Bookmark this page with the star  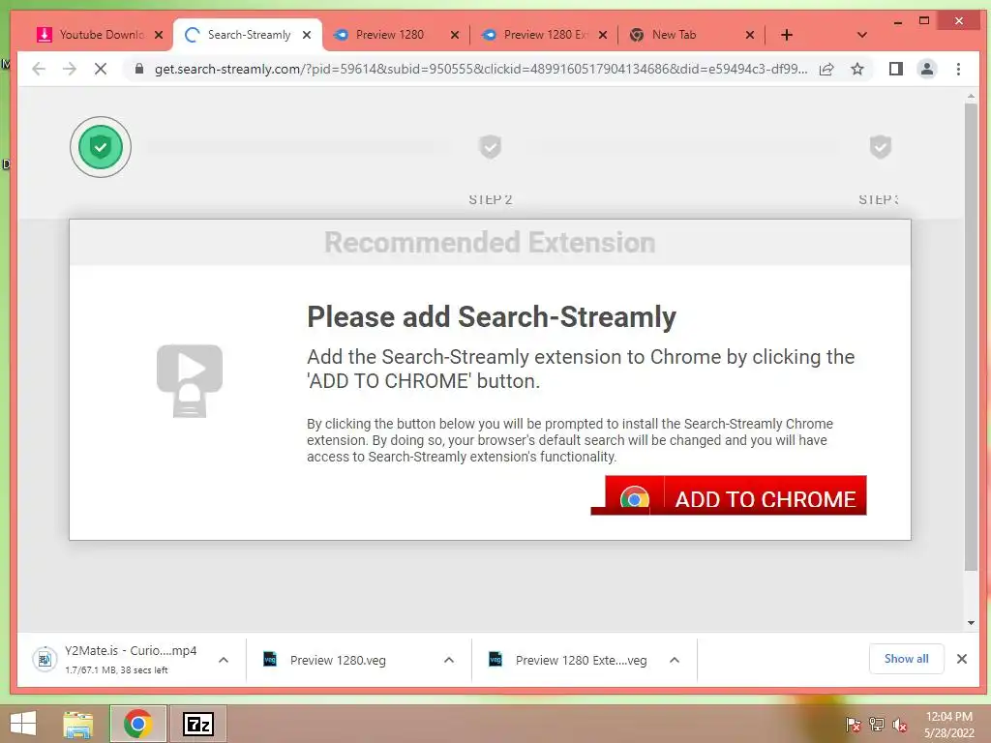tap(857, 69)
